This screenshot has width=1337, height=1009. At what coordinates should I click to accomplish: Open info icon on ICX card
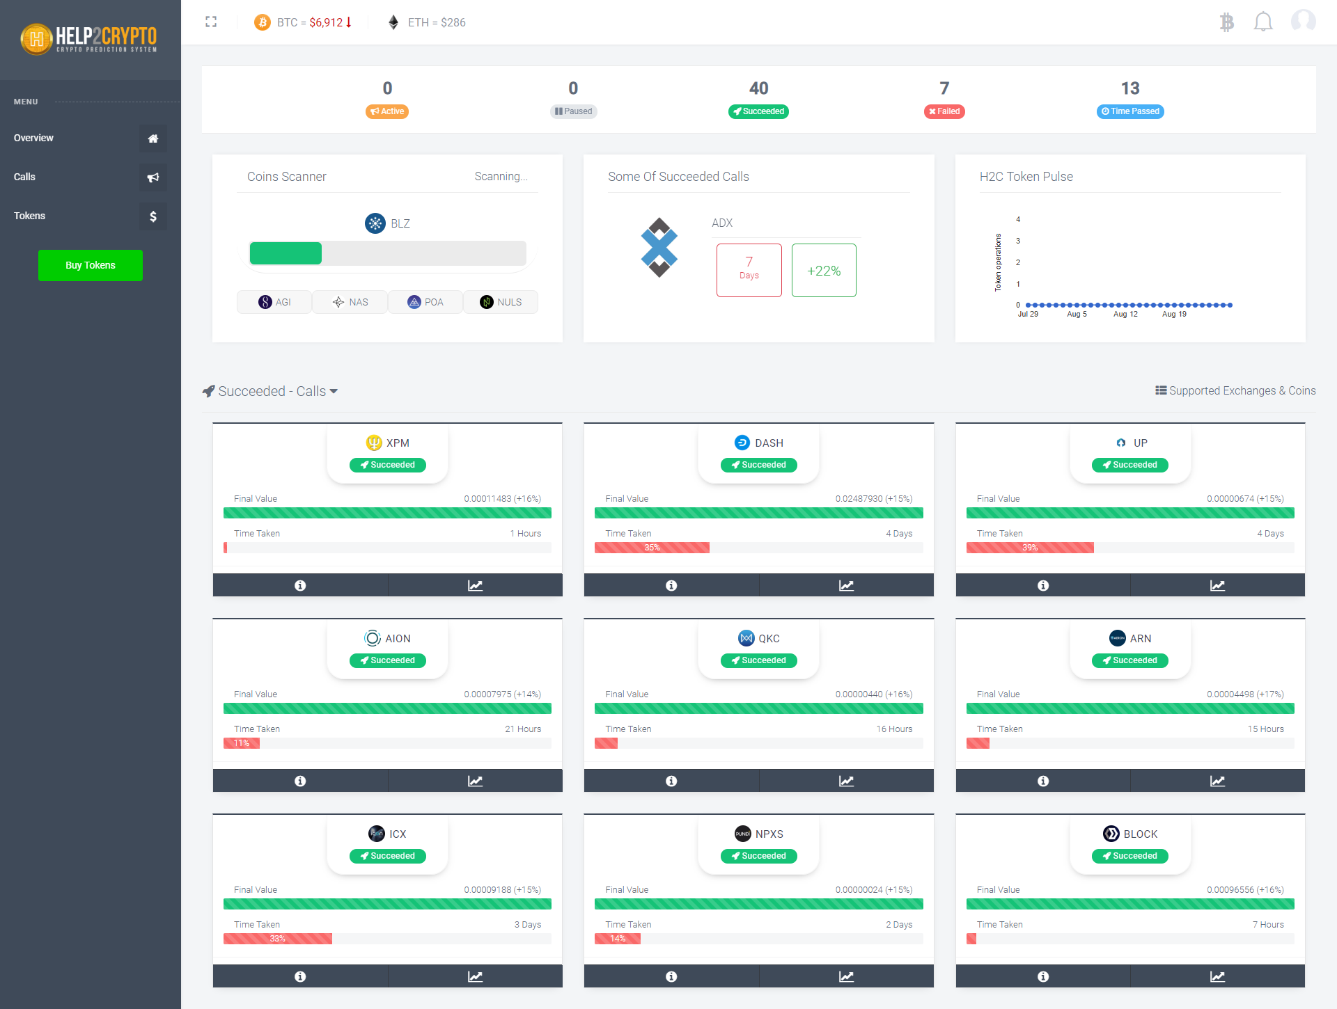[x=300, y=976]
